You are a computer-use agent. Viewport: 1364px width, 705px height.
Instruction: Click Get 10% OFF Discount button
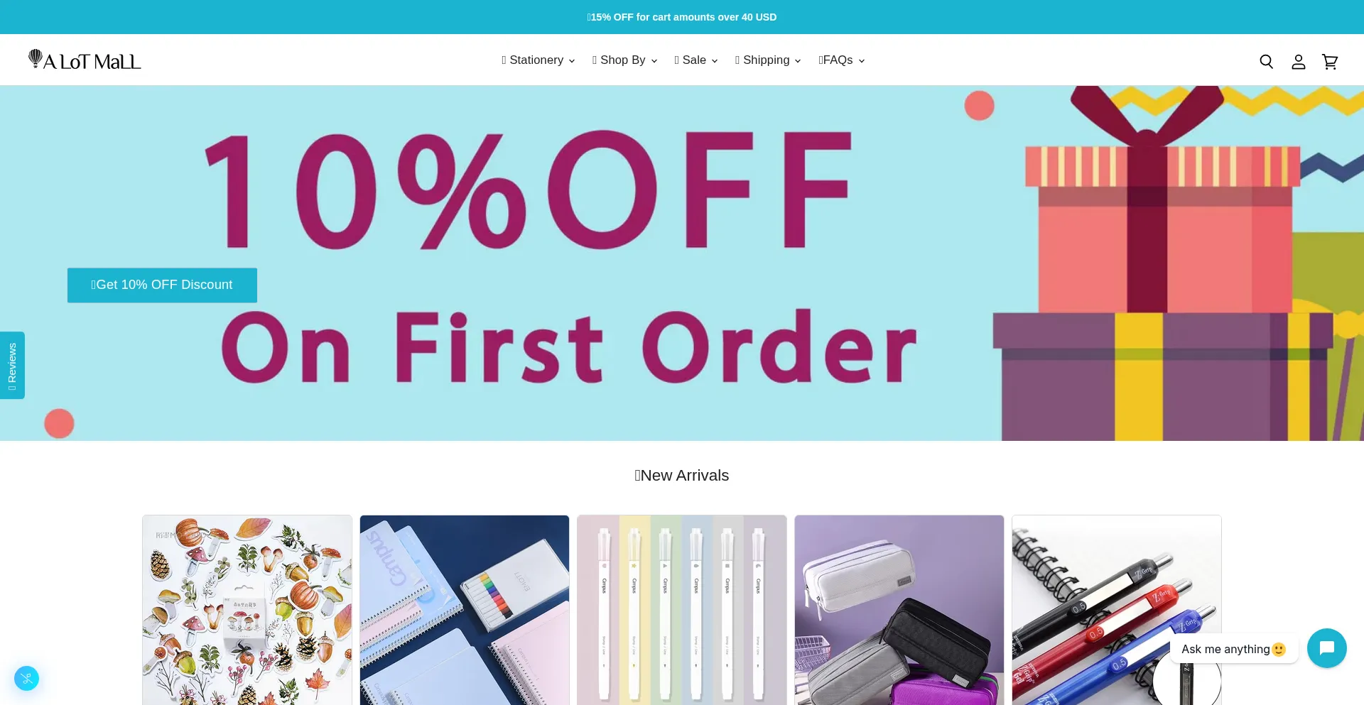point(162,285)
